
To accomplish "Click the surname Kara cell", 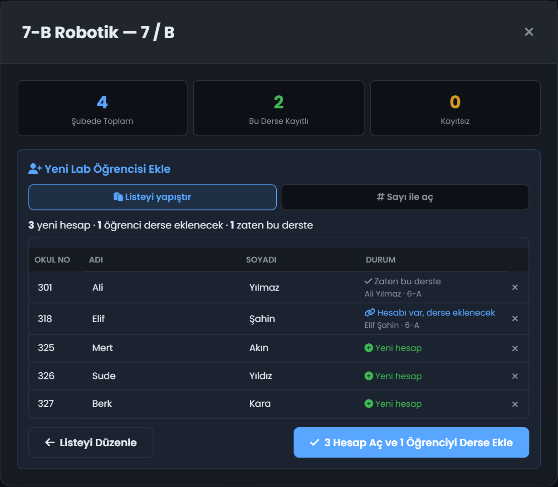I will click(x=260, y=404).
